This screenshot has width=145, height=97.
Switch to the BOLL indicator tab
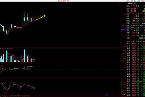22,96
